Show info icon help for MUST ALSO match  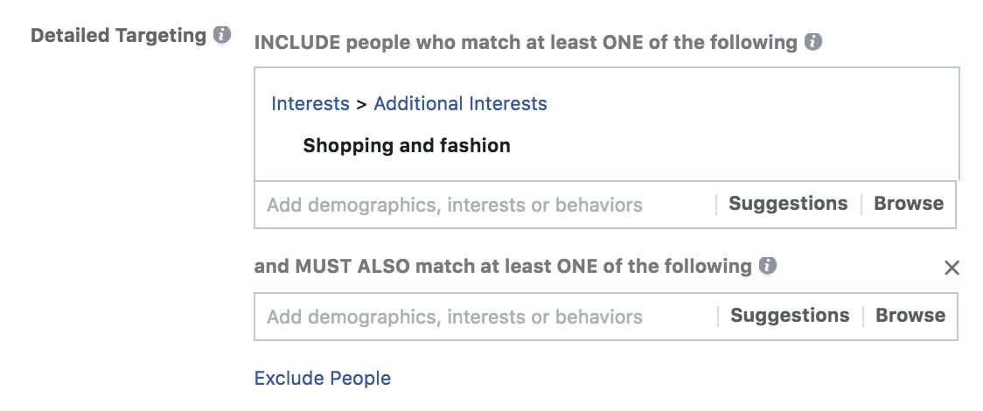[768, 265]
